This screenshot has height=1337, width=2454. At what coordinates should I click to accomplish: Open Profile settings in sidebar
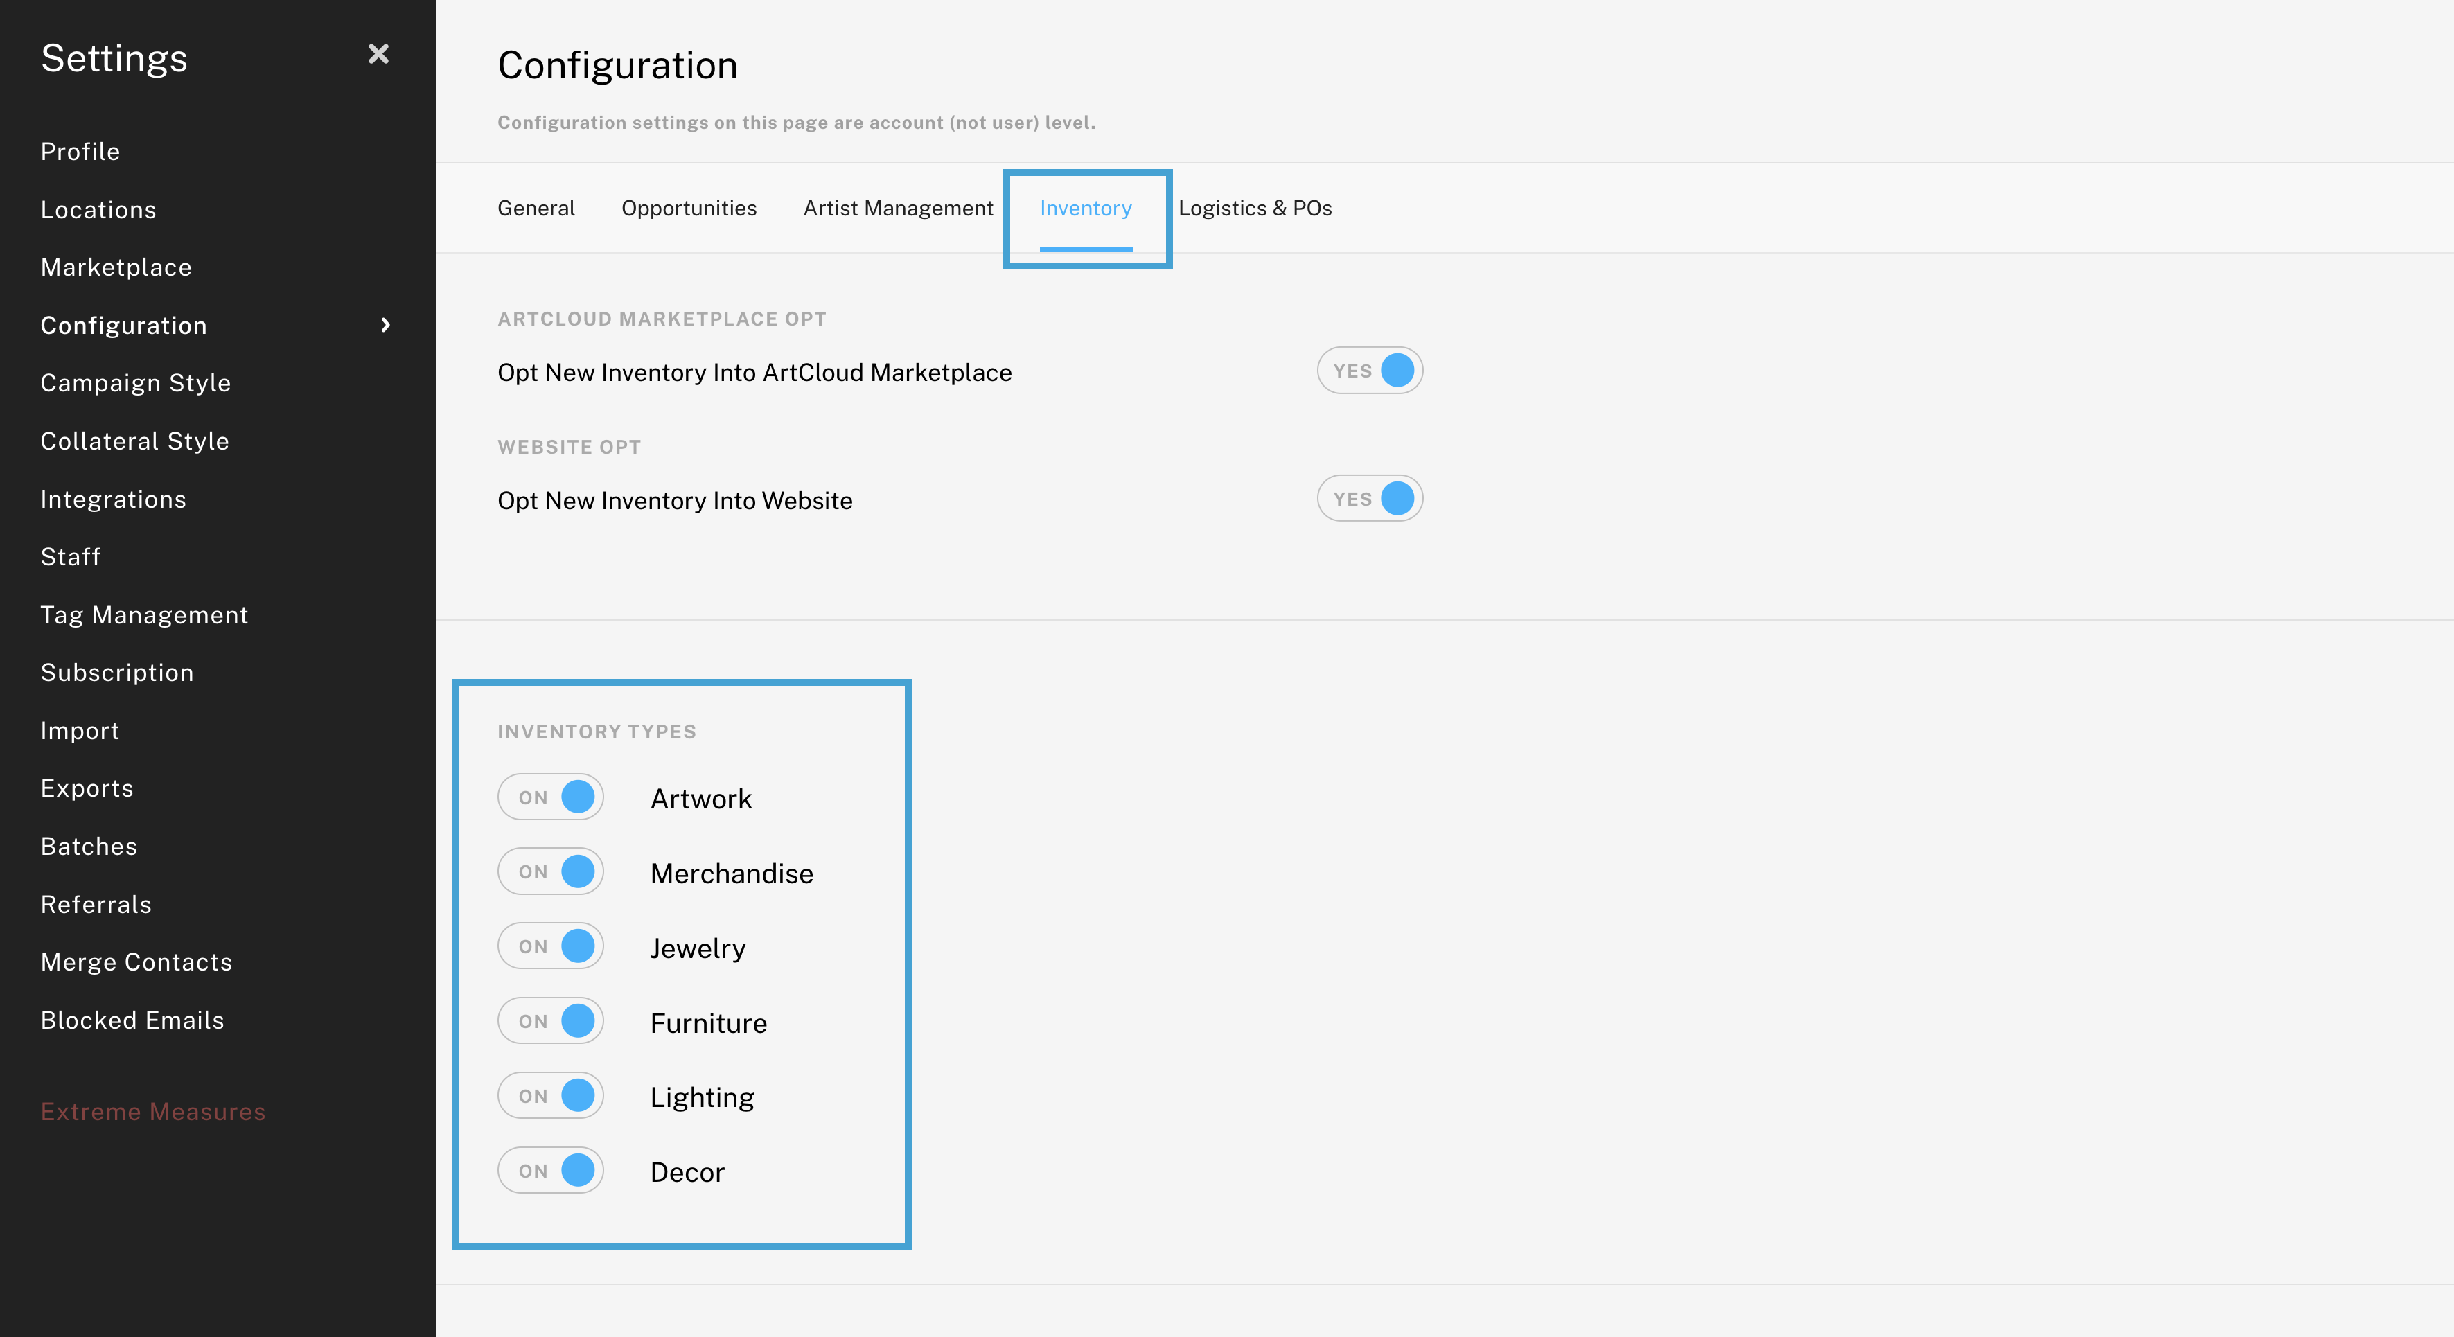80,152
